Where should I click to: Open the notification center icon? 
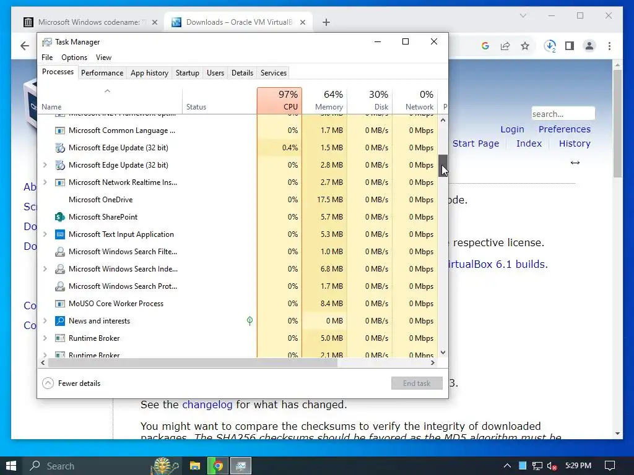click(610, 466)
